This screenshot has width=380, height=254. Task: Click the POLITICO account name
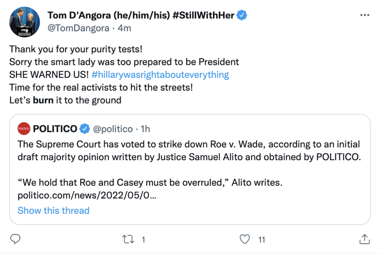point(55,129)
